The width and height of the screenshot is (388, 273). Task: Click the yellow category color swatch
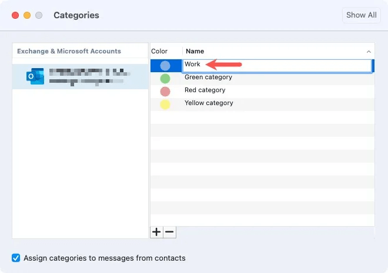tap(165, 105)
